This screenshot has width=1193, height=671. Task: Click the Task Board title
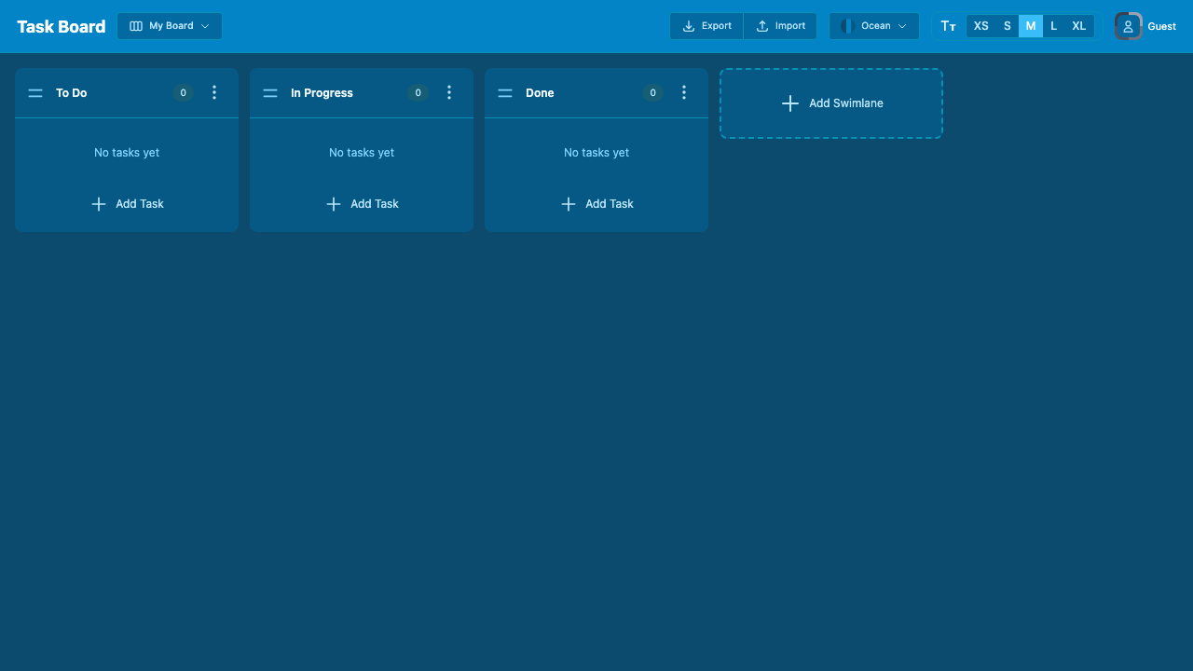tap(61, 26)
